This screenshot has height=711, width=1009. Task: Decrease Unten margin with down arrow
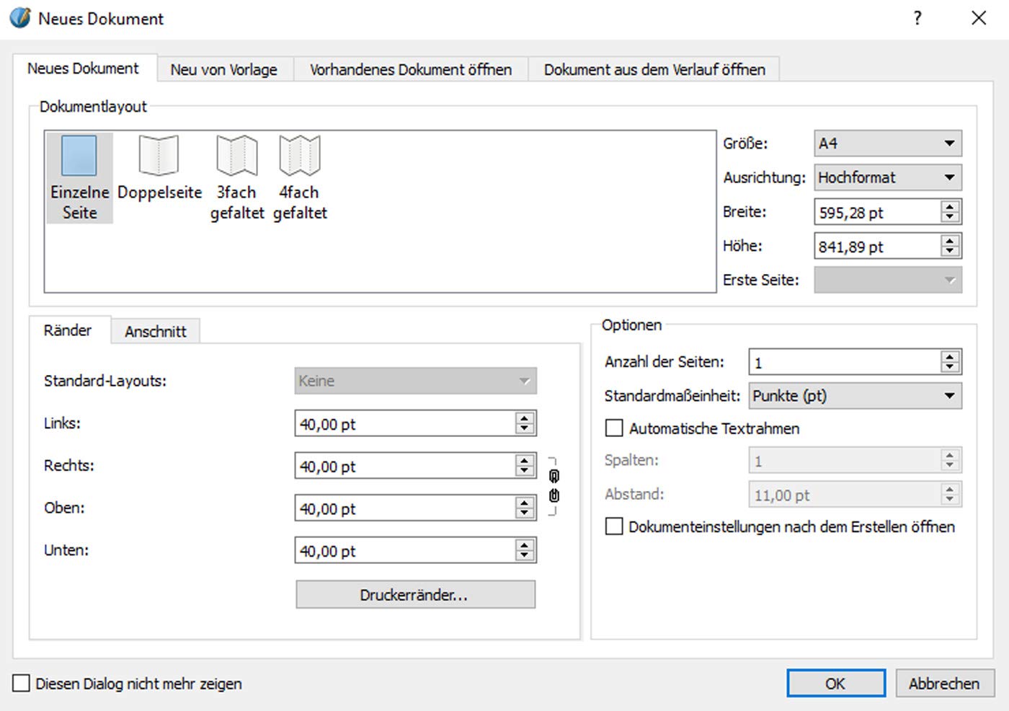pos(525,556)
